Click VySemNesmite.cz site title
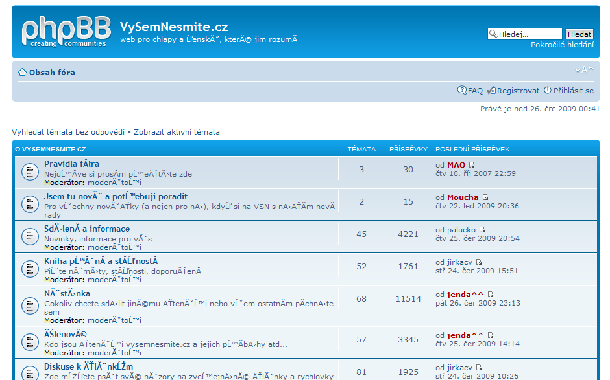 [174, 27]
